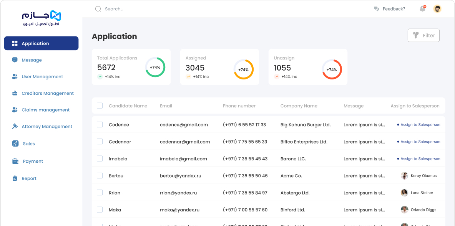Screen dimensions: 455x226
Task: Open the Message menu item
Action: pyautogui.click(x=32, y=60)
